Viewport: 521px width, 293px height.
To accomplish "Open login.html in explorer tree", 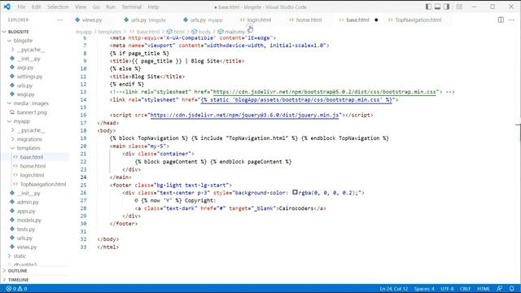I will pyautogui.click(x=32, y=175).
